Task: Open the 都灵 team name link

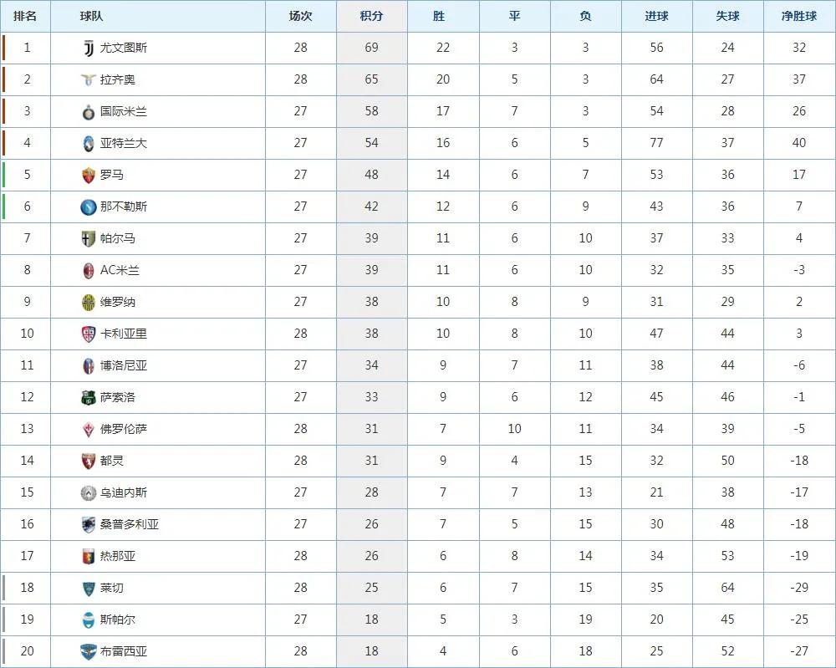Action: coord(112,461)
